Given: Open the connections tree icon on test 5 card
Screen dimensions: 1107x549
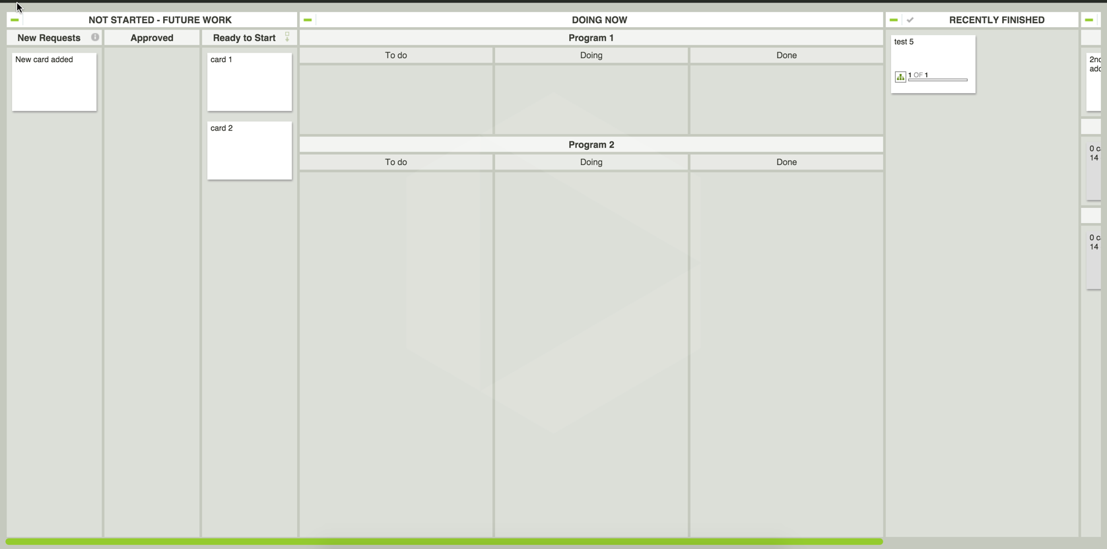Looking at the screenshot, I should (x=900, y=77).
